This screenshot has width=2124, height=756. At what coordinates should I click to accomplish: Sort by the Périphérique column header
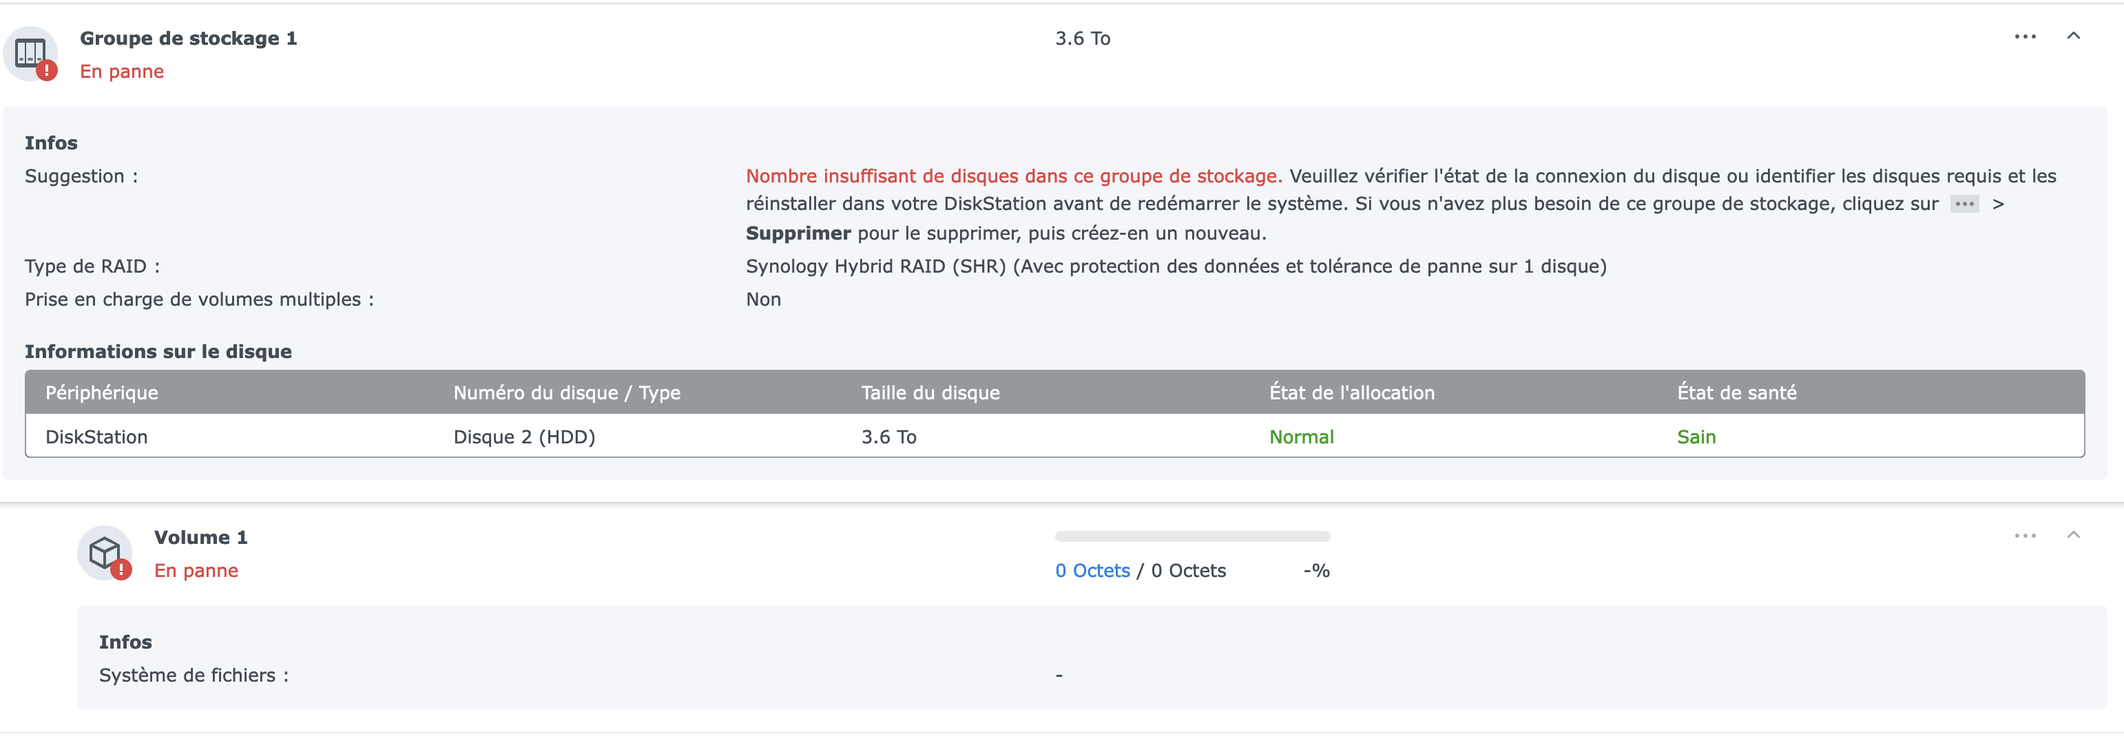click(101, 392)
